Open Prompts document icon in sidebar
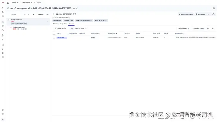Screen dimensions: 217x122 (x=2, y=35)
